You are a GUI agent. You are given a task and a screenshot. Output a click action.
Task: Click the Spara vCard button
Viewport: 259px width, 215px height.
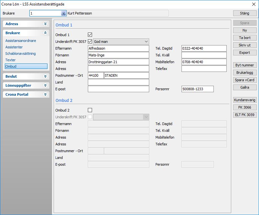(245, 80)
